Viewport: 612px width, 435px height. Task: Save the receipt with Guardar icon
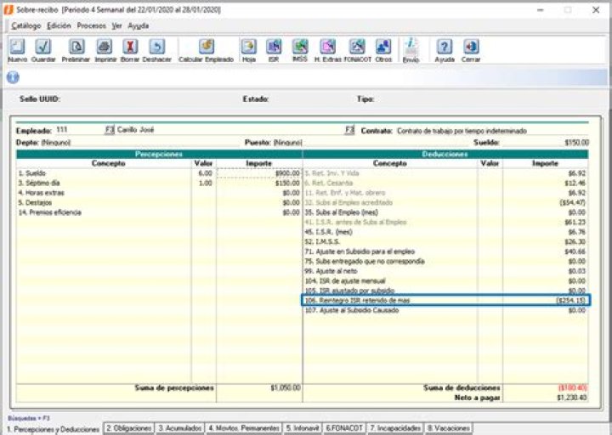point(43,48)
